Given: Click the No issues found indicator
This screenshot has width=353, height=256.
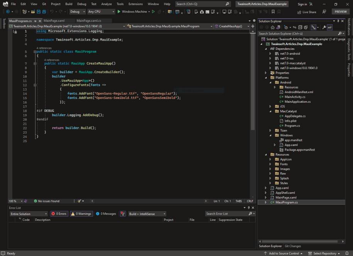Looking at the screenshot, I should pos(47,201).
